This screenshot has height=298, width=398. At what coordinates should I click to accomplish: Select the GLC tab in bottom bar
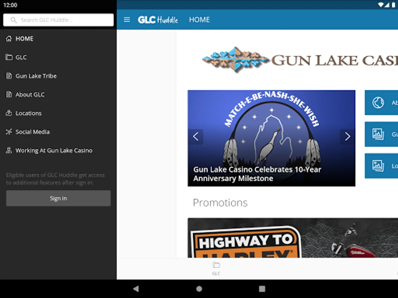(x=216, y=269)
